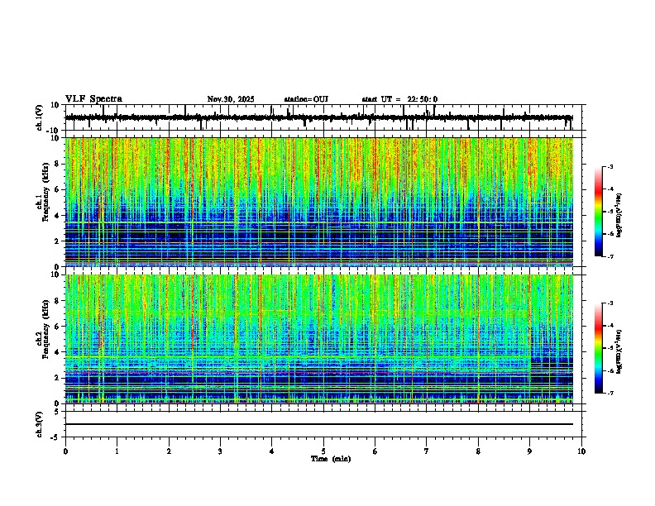Viewport: 655px width, 506px height.
Task: Click the "VLF Spectra" title text
Action: pos(93,99)
